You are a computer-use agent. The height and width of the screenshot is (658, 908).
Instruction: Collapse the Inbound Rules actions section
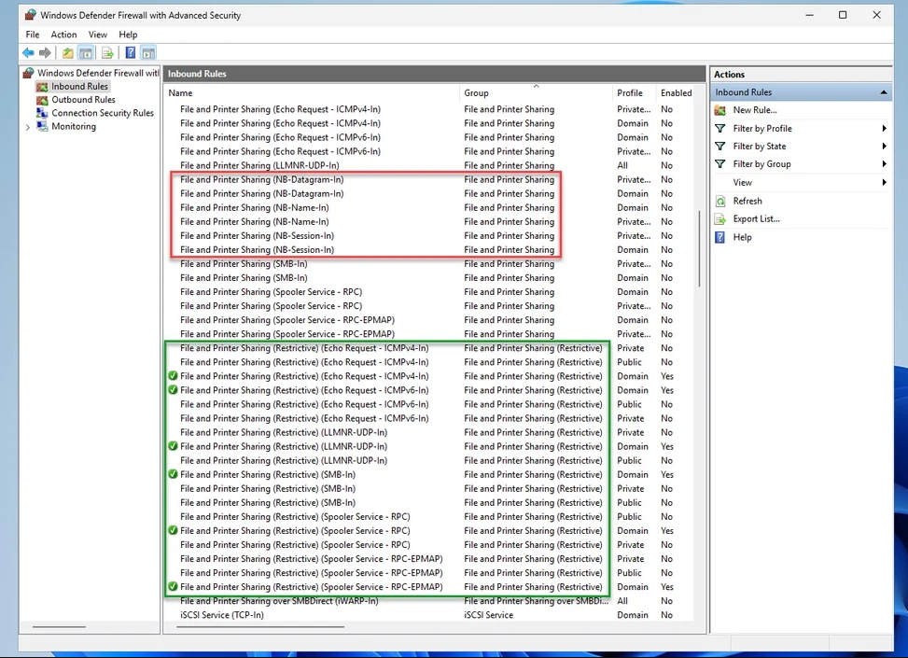pos(884,92)
